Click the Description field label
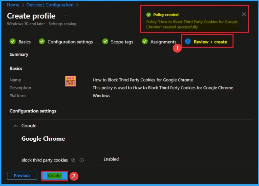 click(x=20, y=88)
